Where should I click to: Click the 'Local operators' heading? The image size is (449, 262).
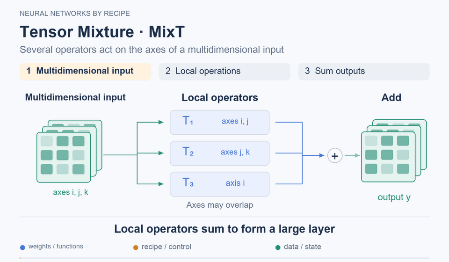(x=220, y=98)
